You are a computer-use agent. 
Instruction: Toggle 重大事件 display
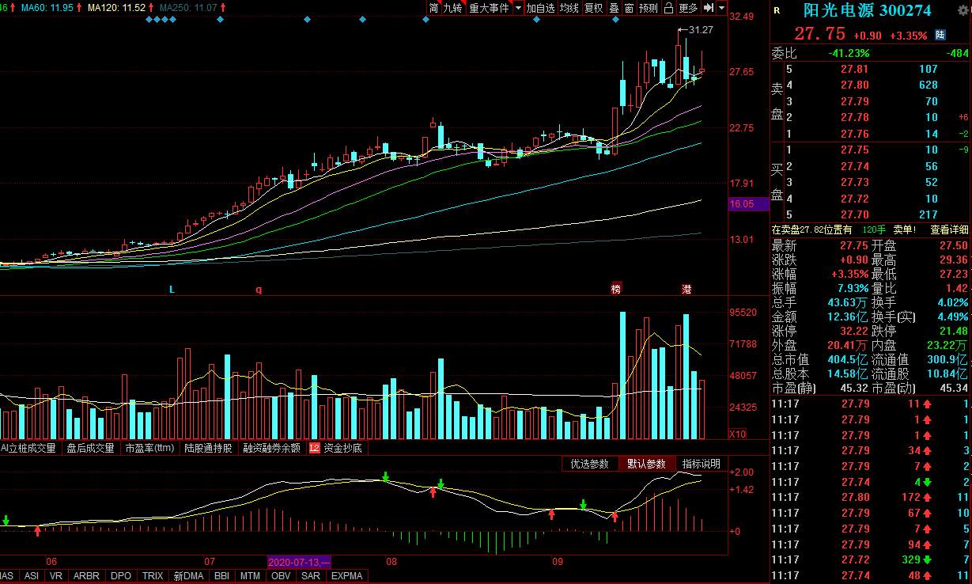489,8
